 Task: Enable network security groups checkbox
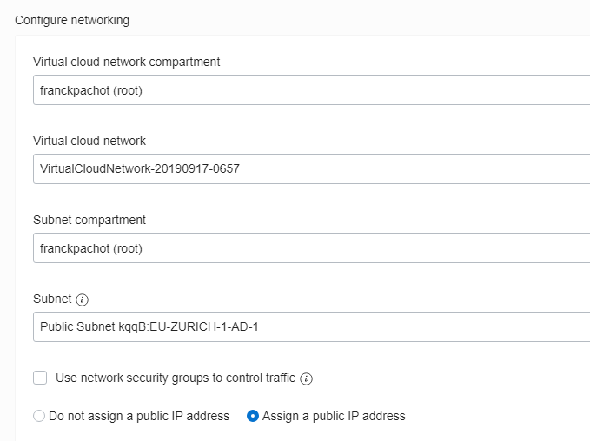tap(40, 378)
